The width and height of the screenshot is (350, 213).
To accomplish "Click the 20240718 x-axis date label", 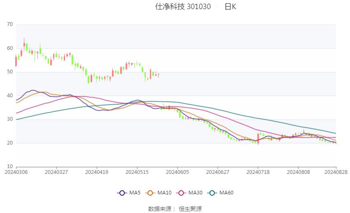I will click(258, 172).
